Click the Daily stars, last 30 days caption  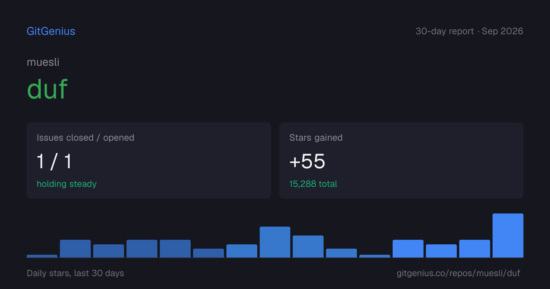pyautogui.click(x=75, y=273)
